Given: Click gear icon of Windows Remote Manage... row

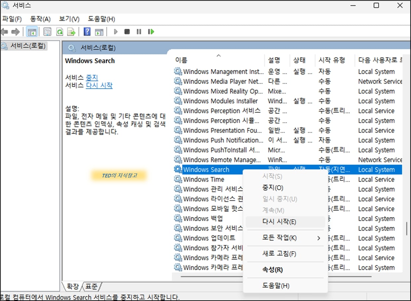Looking at the screenshot, I should pyautogui.click(x=178, y=160).
